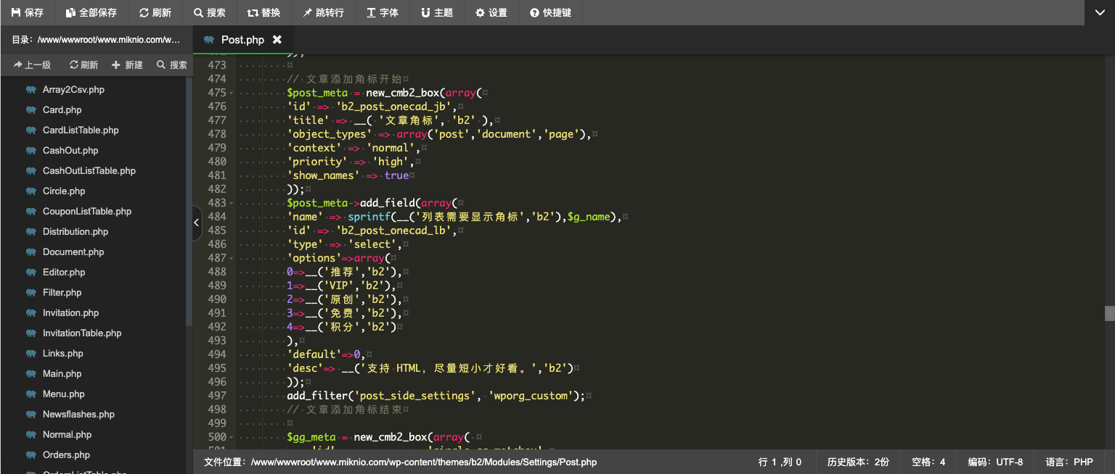Expand the top-right toolbar chevron
Screen dimensions: 1115x474
[x=1100, y=13]
